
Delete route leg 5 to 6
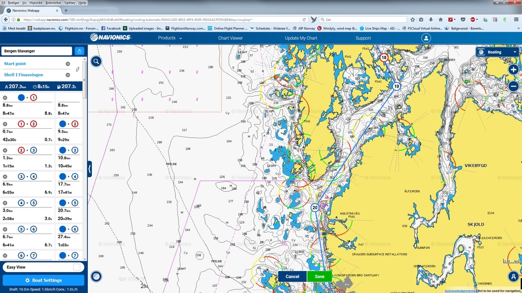click(5, 229)
